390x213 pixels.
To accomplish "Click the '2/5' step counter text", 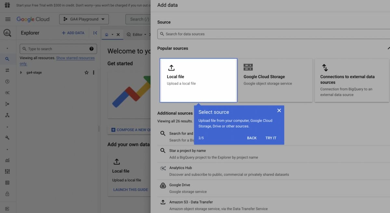I will [x=201, y=138].
